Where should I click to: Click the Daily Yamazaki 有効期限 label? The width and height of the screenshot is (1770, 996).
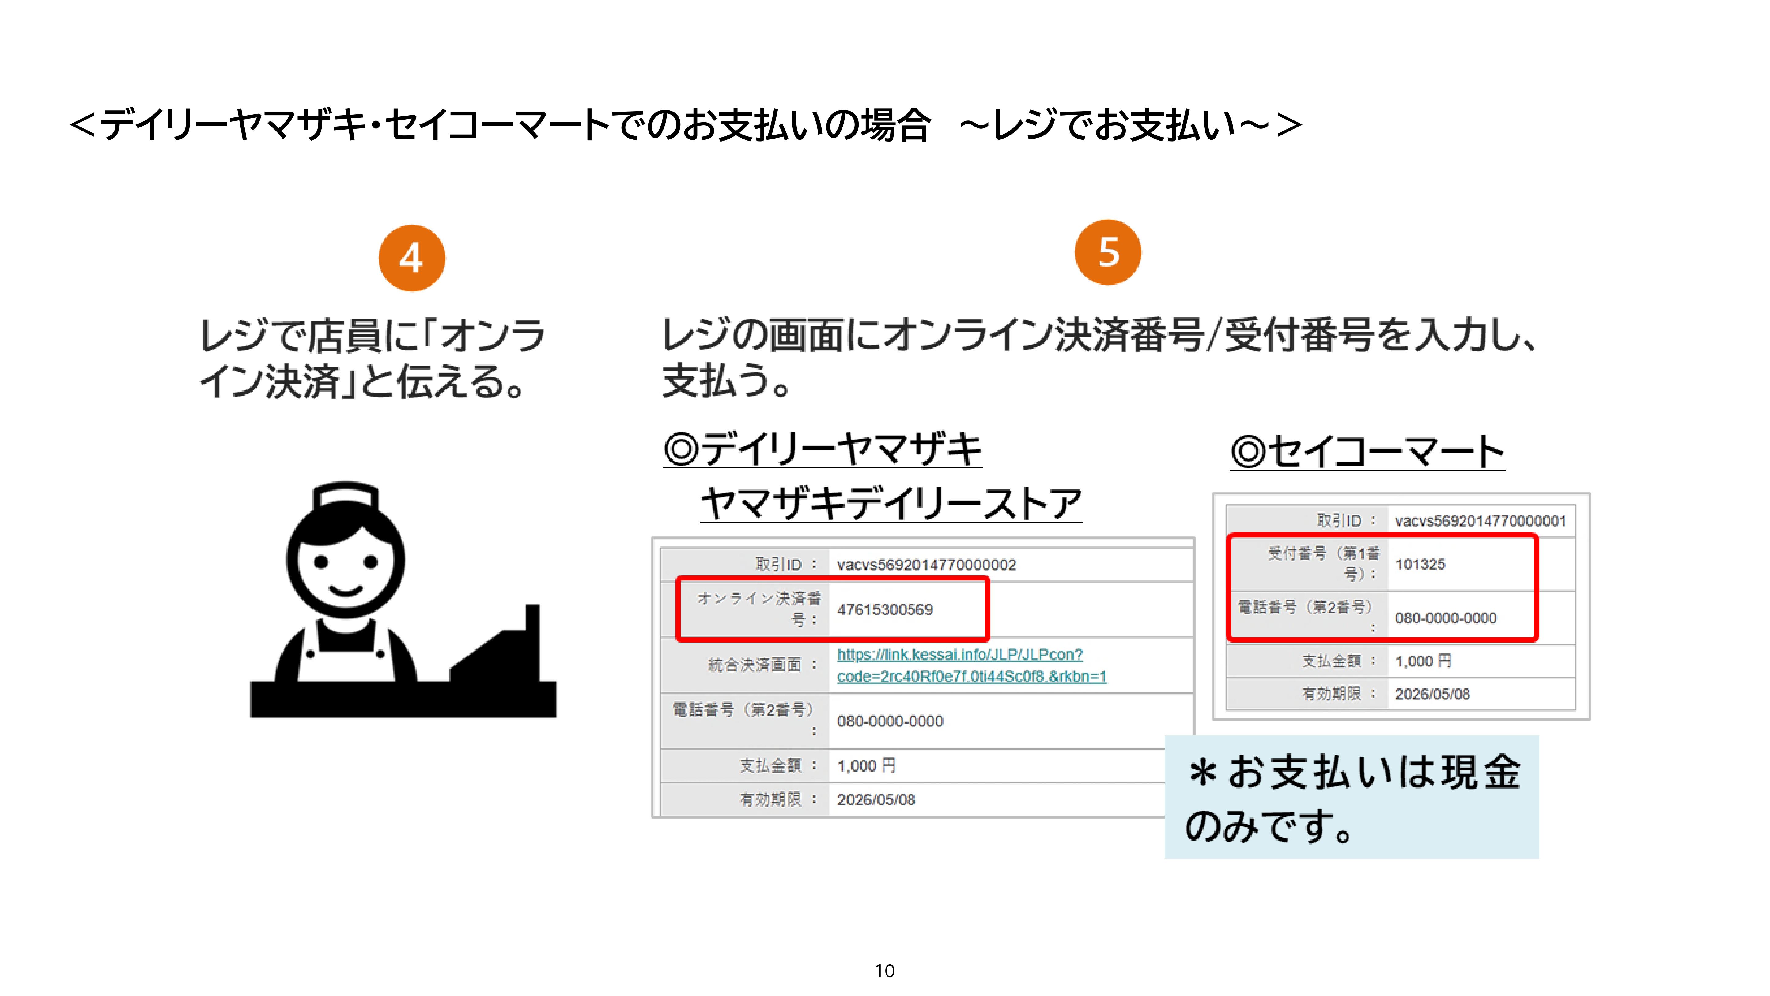point(778,800)
